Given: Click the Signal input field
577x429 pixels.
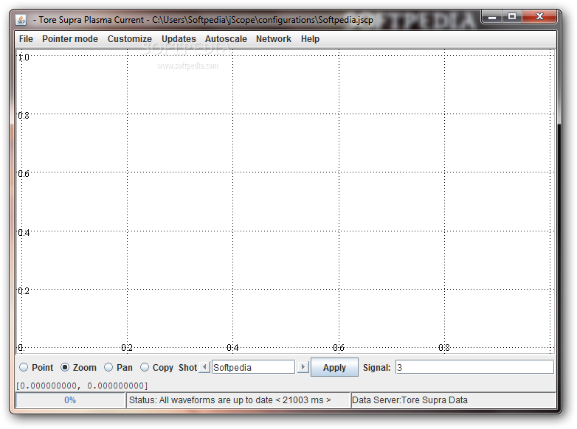Looking at the screenshot, I should (x=474, y=367).
